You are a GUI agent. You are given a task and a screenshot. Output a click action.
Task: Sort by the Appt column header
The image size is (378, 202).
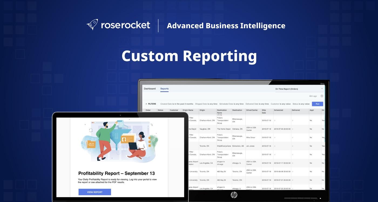(312, 110)
